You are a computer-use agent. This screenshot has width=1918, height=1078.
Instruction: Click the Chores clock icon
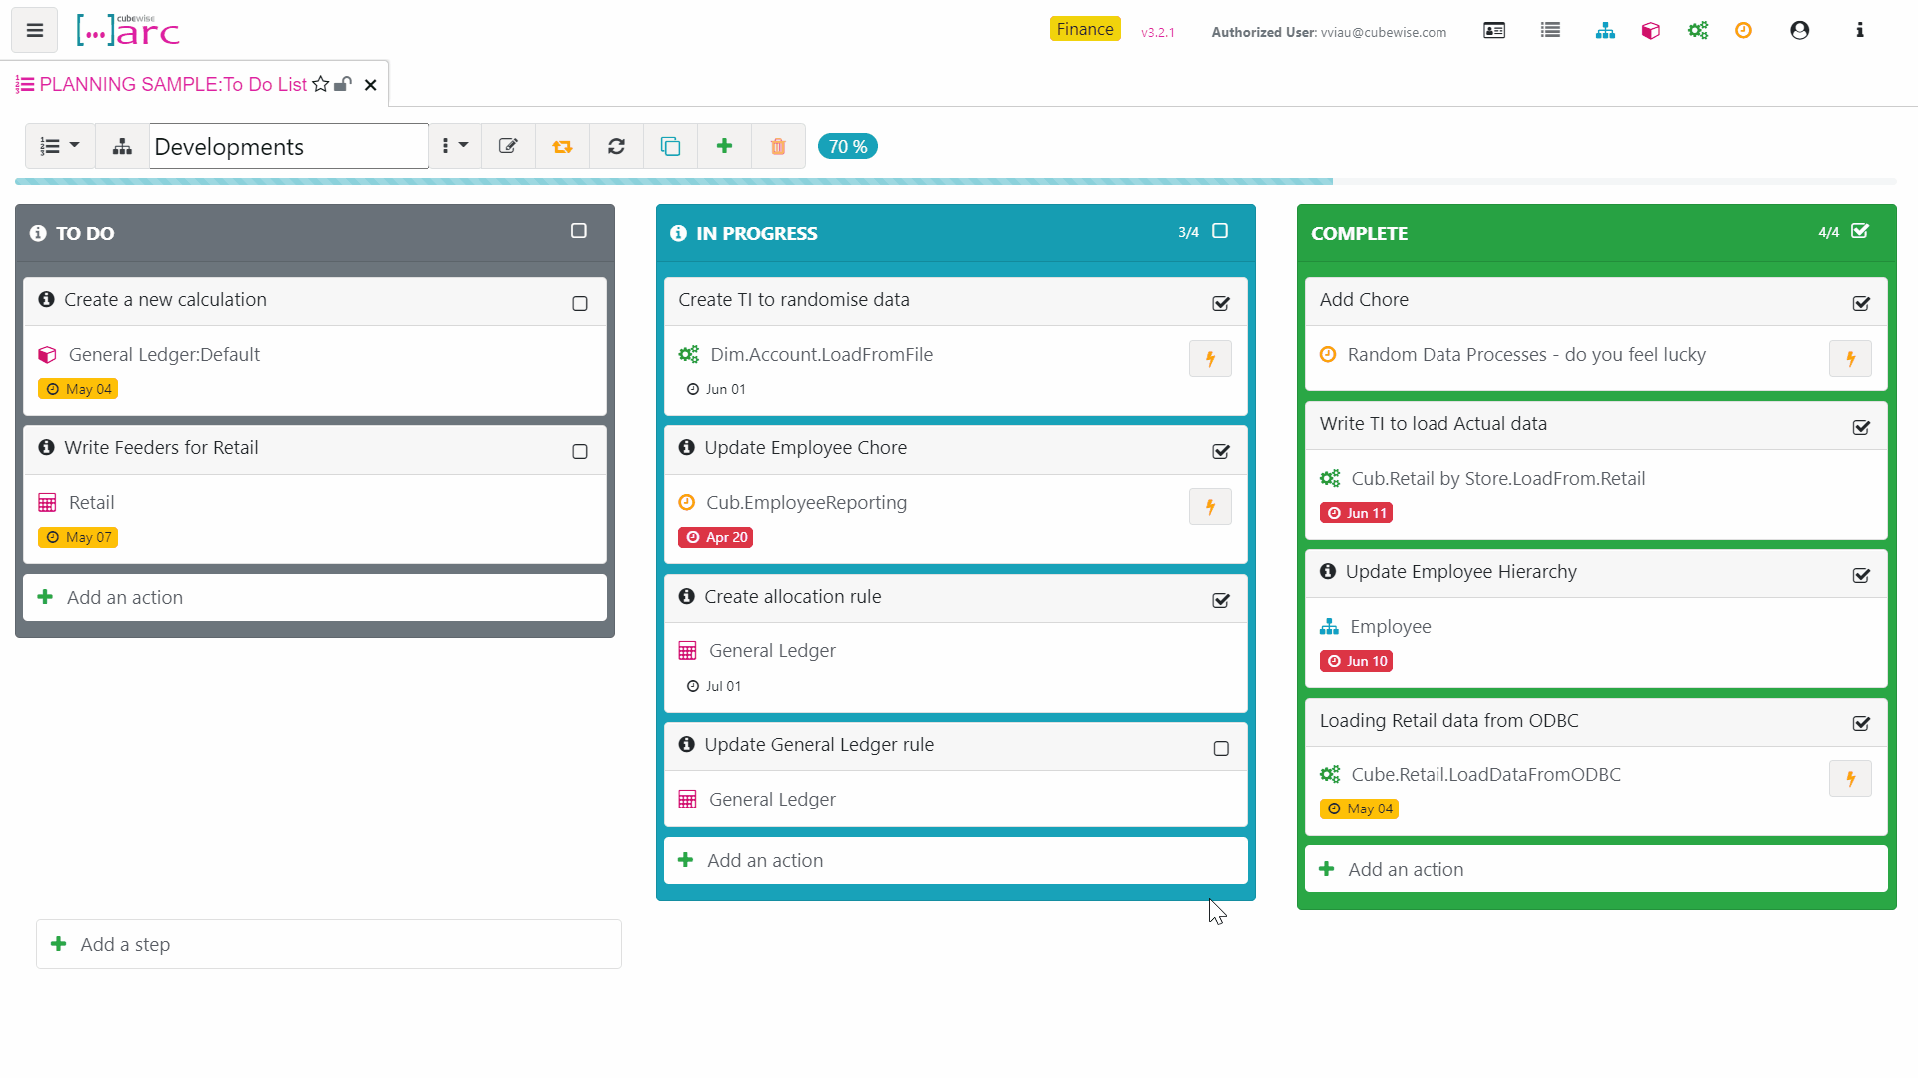pos(1743,31)
